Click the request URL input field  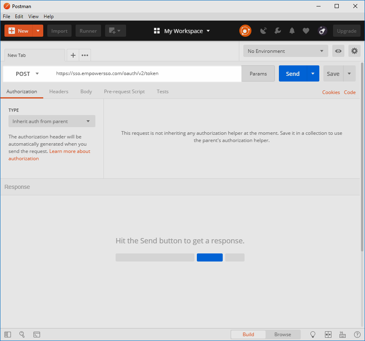pyautogui.click(x=141, y=74)
